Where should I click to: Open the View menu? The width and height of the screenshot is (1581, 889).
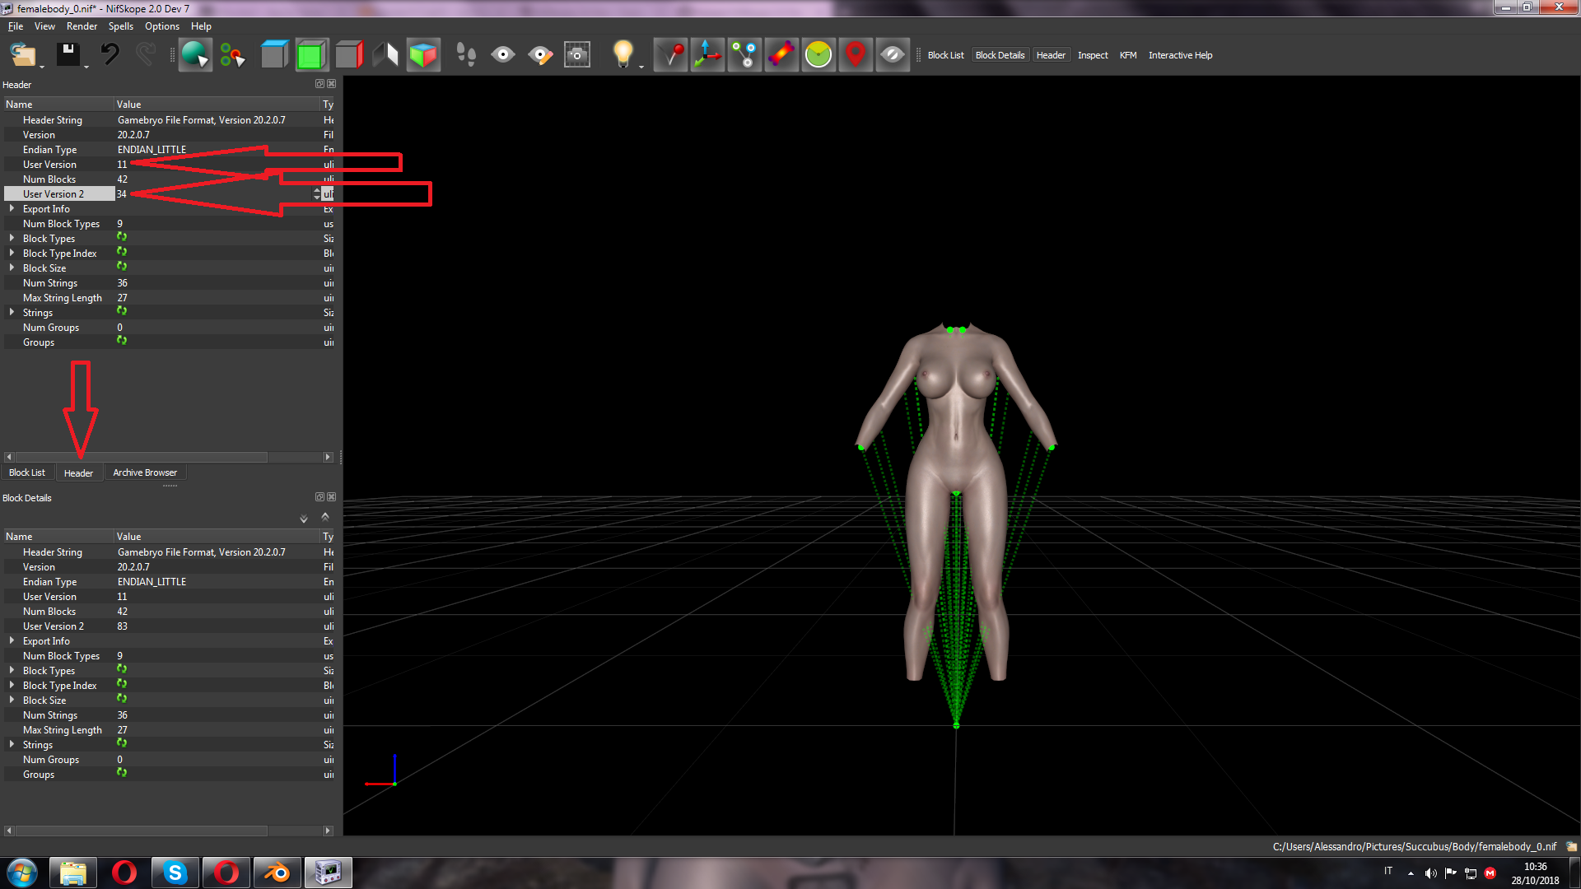coord(44,26)
